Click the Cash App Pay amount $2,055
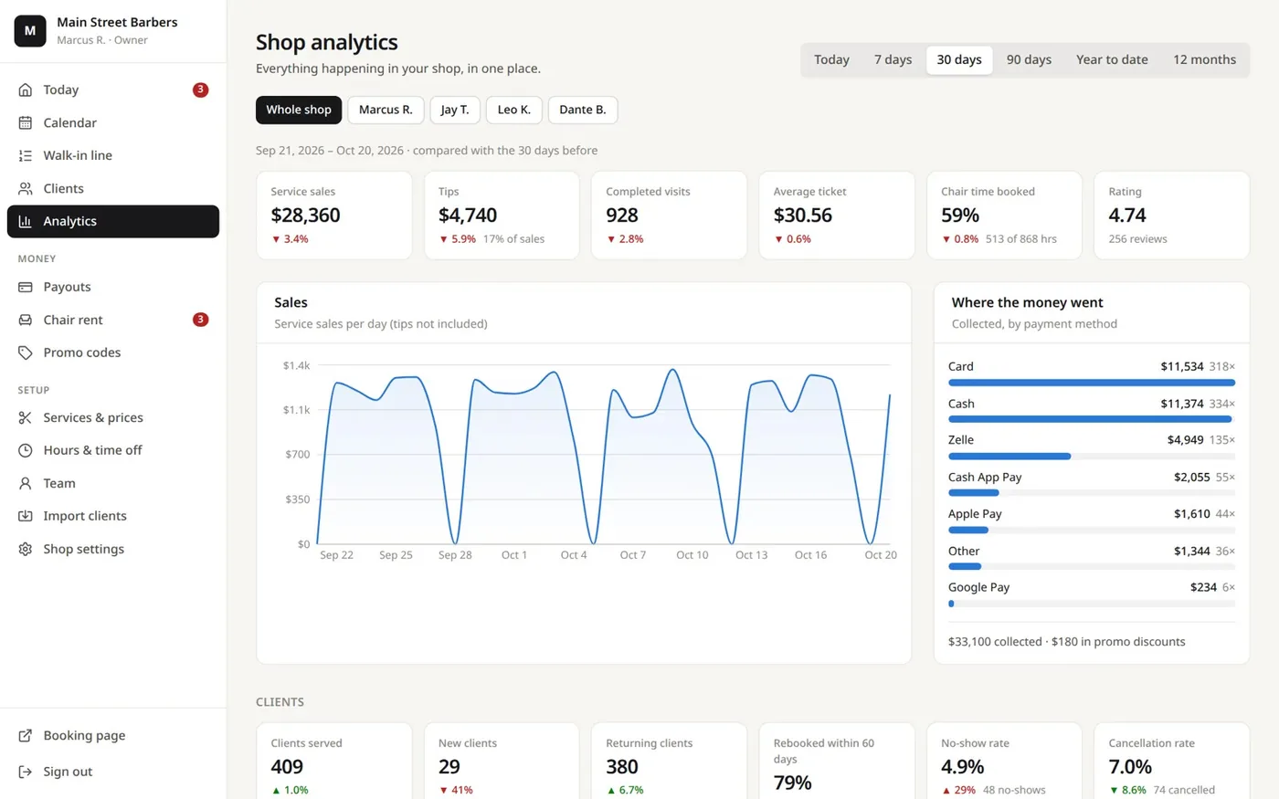This screenshot has height=799, width=1279. (x=1192, y=477)
